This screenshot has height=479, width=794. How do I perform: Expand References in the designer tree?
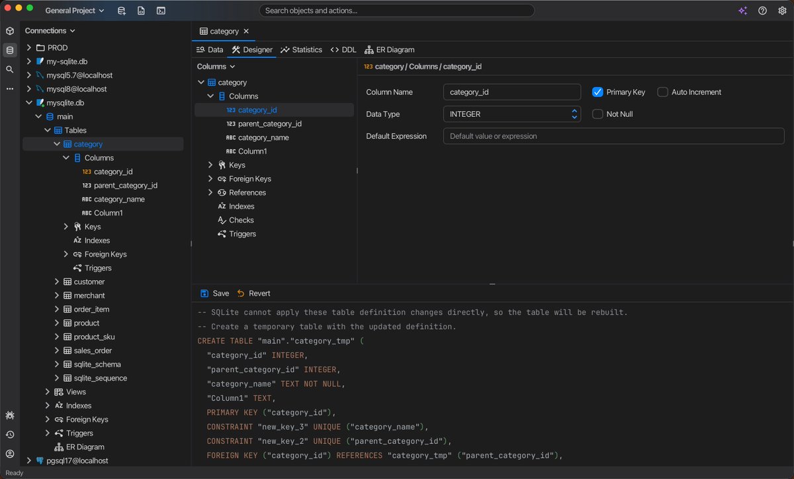(x=210, y=193)
